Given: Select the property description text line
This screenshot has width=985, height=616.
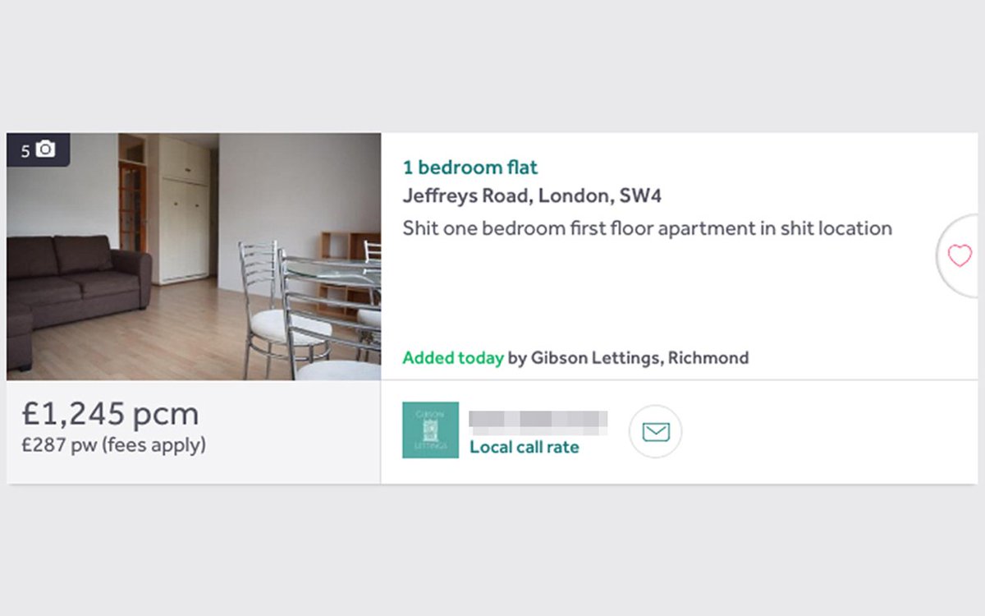Looking at the screenshot, I should pos(647,228).
